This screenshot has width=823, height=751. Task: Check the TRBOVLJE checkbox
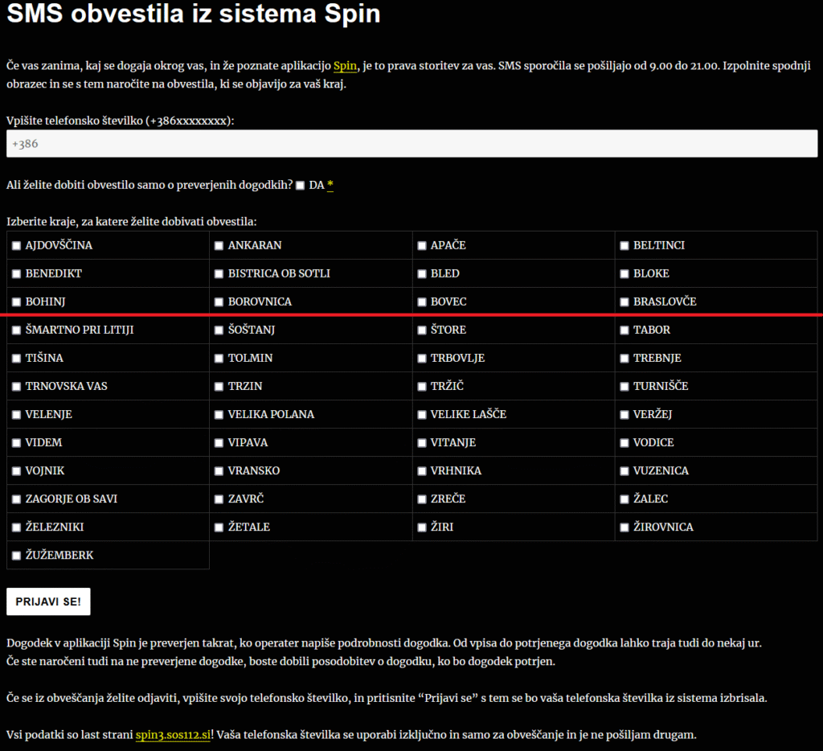[x=422, y=359]
